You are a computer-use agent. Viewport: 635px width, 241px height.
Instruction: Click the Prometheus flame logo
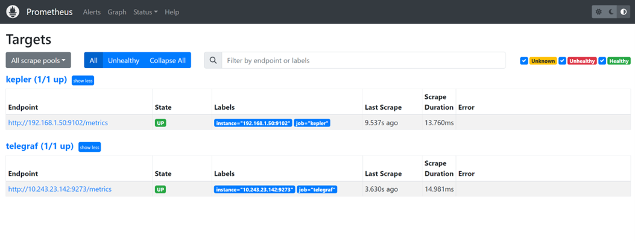13,12
